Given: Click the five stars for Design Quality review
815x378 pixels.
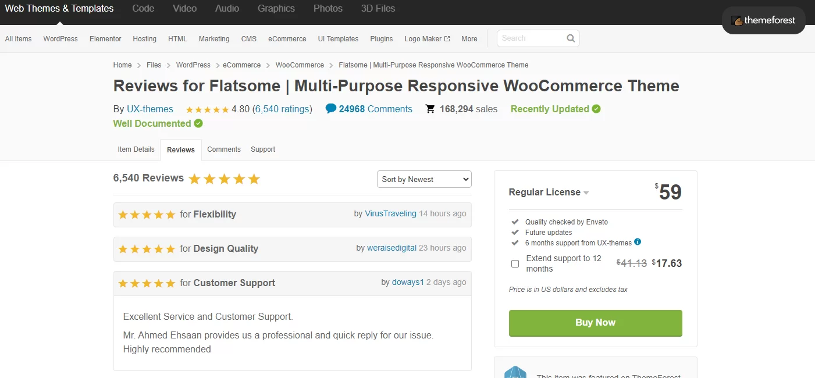Looking at the screenshot, I should (147, 249).
